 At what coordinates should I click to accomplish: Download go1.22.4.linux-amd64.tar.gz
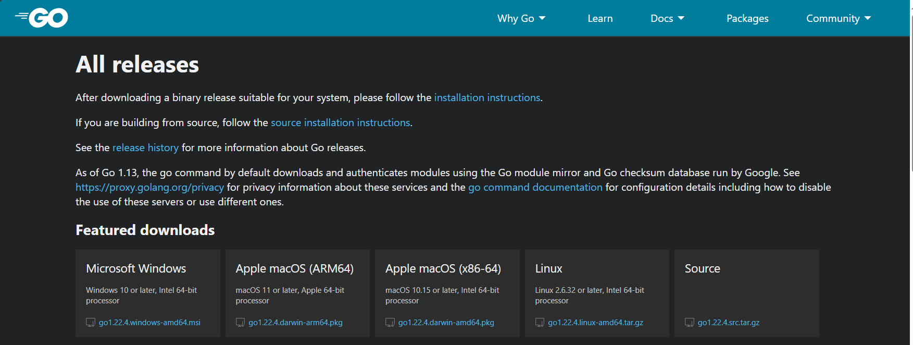point(595,323)
